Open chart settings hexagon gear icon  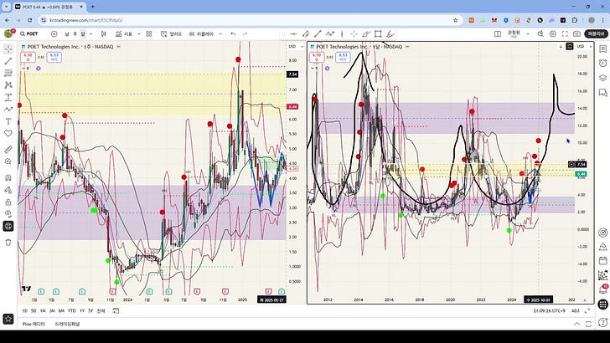(553, 34)
